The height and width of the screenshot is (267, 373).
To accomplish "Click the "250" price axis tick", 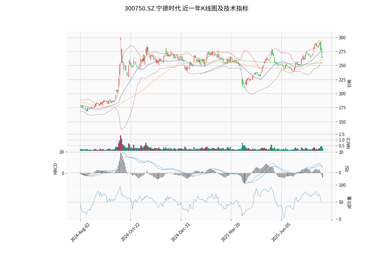I will click(342, 66).
